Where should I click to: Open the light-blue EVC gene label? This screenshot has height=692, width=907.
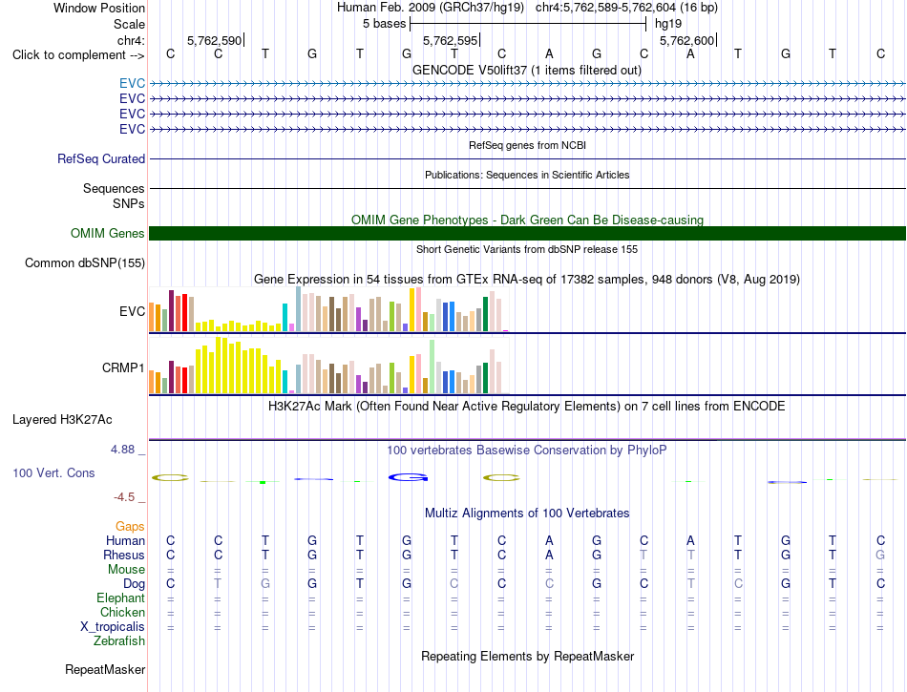click(132, 83)
